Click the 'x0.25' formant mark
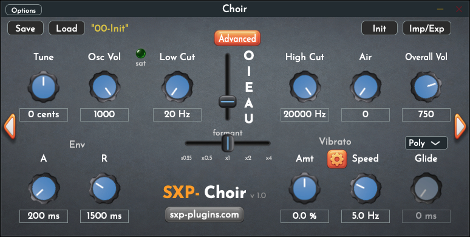This screenshot has width=470, height=237. point(186,158)
